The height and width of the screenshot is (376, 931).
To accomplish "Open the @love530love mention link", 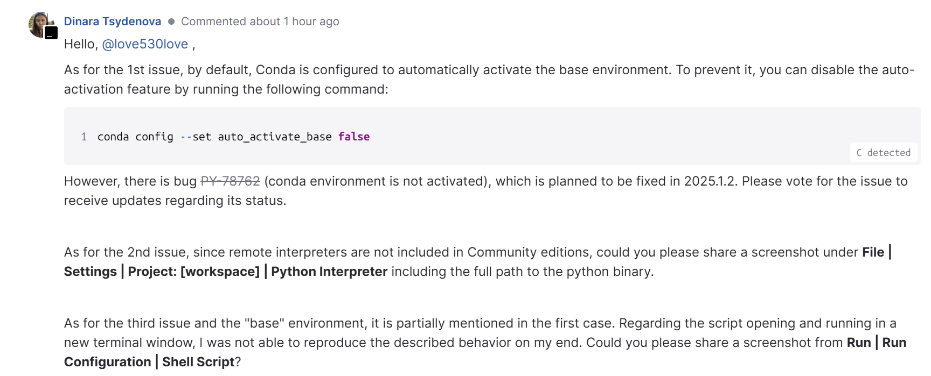I will tap(145, 44).
